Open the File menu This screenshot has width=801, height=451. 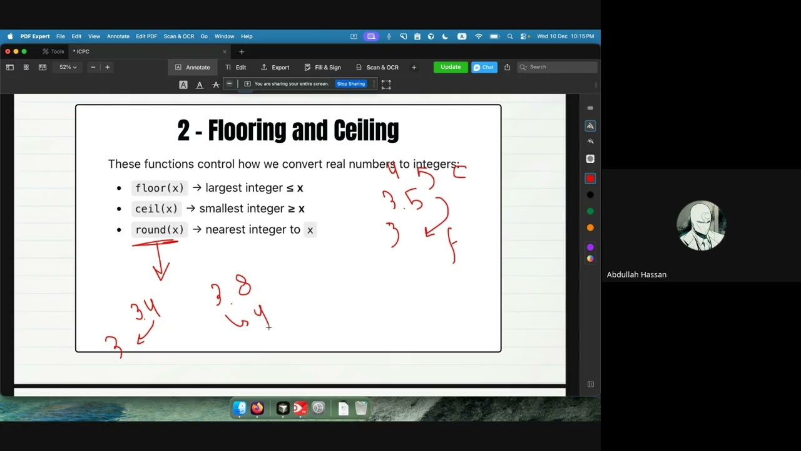tap(61, 36)
